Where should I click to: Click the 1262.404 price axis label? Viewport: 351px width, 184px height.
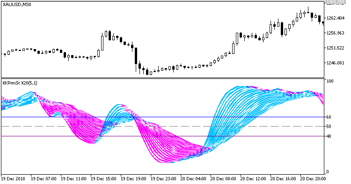336,18
